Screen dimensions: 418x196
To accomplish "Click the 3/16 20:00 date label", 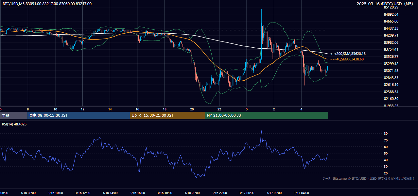I will pos(192,193).
